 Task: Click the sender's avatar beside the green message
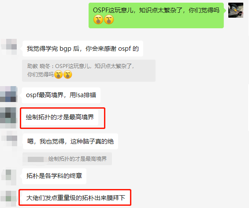[x=236, y=10]
